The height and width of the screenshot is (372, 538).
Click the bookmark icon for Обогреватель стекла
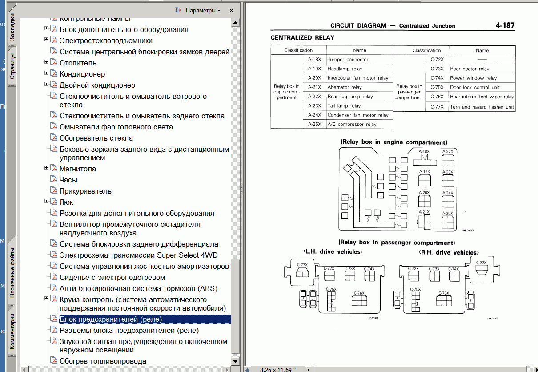(x=54, y=138)
